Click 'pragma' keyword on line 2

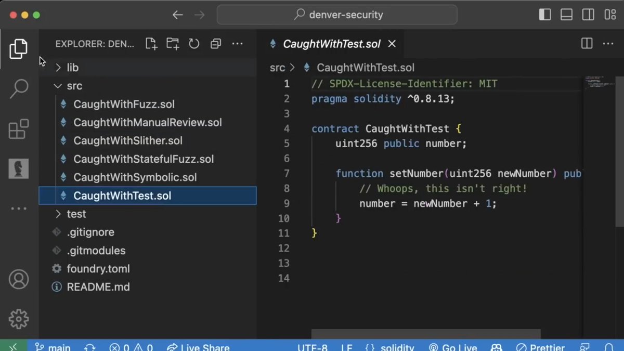329,98
